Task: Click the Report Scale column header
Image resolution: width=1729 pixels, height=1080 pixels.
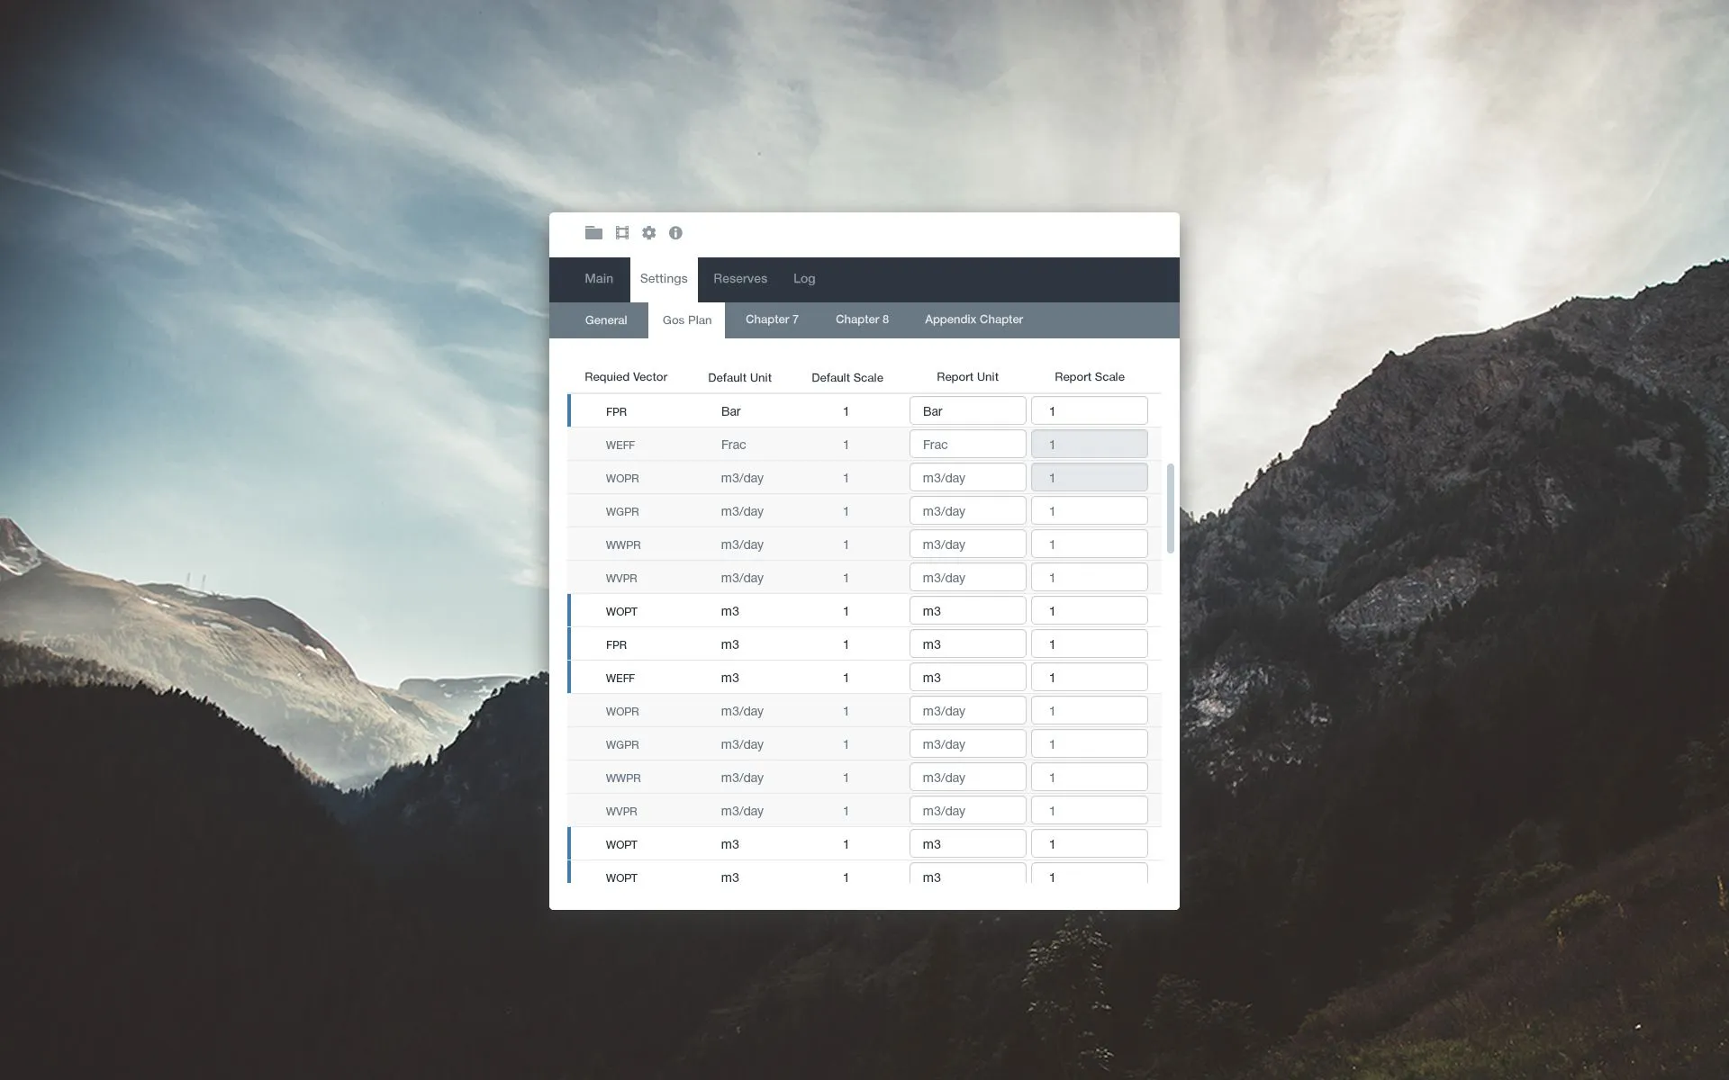Action: pyautogui.click(x=1089, y=377)
